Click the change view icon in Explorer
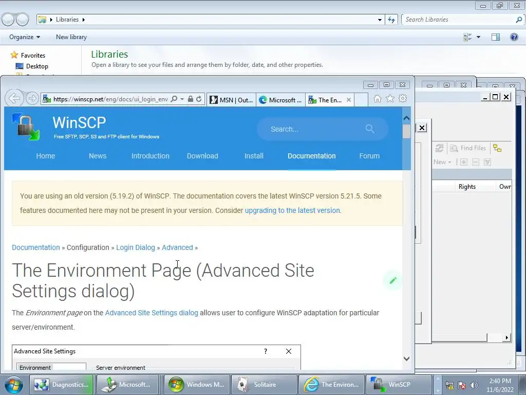The width and height of the screenshot is (526, 395). (x=467, y=37)
